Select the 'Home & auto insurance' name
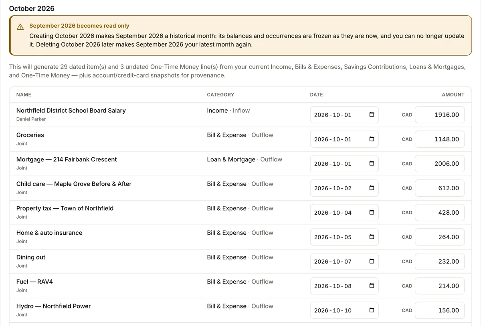 [49, 233]
